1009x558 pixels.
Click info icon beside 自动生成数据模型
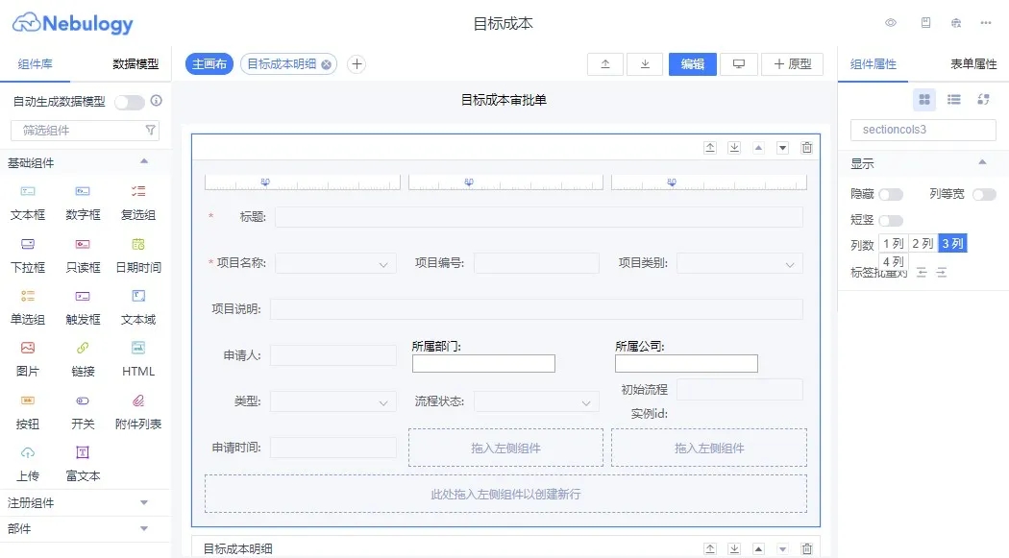(x=157, y=101)
